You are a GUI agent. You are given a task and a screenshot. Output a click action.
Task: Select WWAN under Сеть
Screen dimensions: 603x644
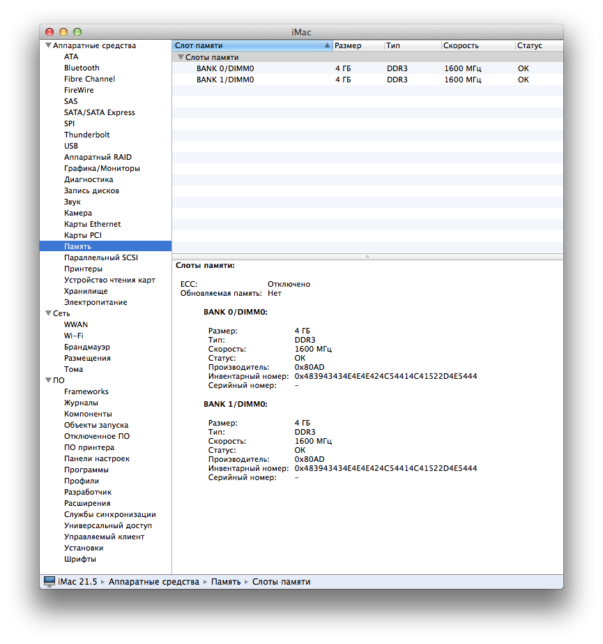click(76, 324)
